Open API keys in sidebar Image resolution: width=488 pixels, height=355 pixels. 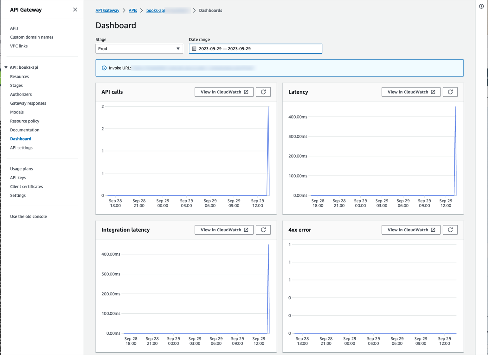[18, 178]
